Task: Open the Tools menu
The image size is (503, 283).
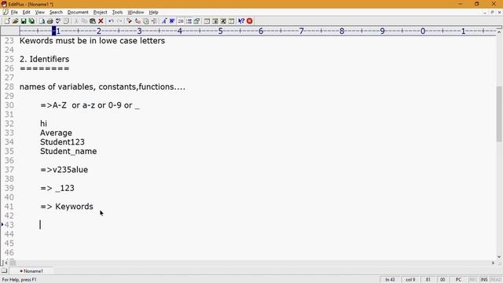Action: click(117, 13)
